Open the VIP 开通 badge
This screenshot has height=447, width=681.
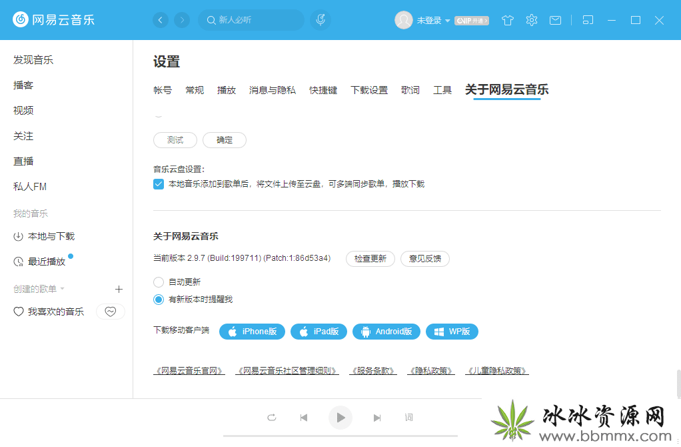pyautogui.click(x=472, y=21)
